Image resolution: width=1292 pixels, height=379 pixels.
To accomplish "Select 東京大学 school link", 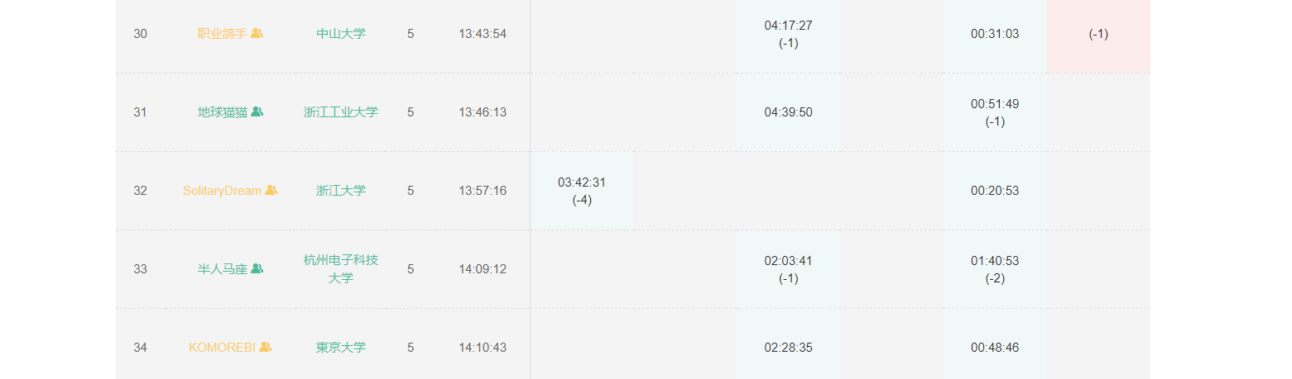I will pyautogui.click(x=340, y=348).
